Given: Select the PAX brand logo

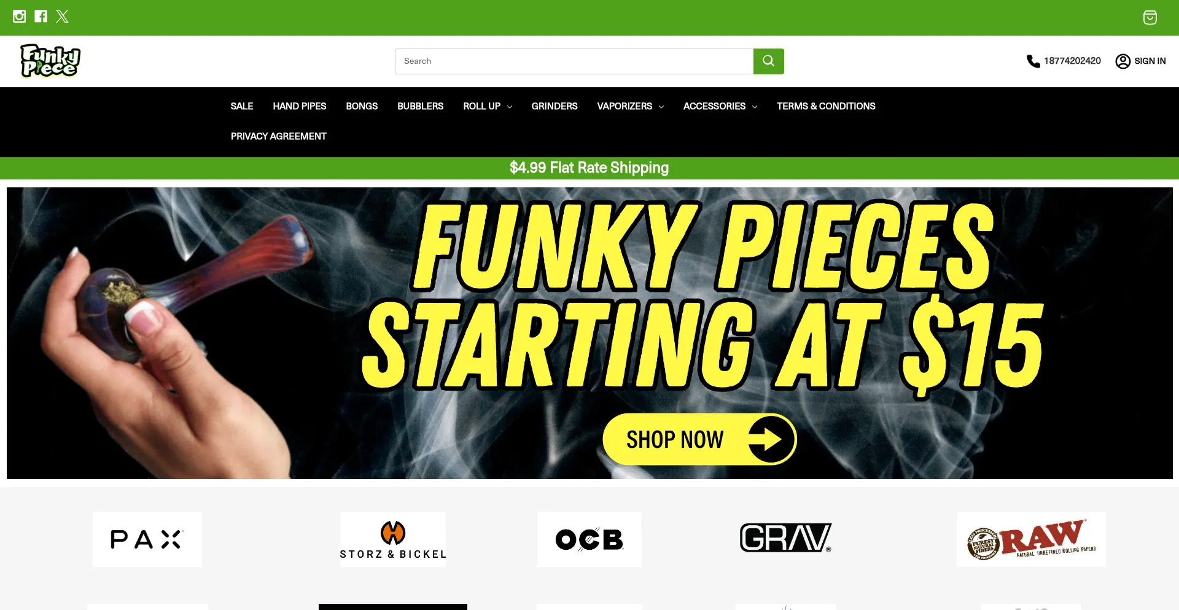Looking at the screenshot, I should tap(147, 539).
